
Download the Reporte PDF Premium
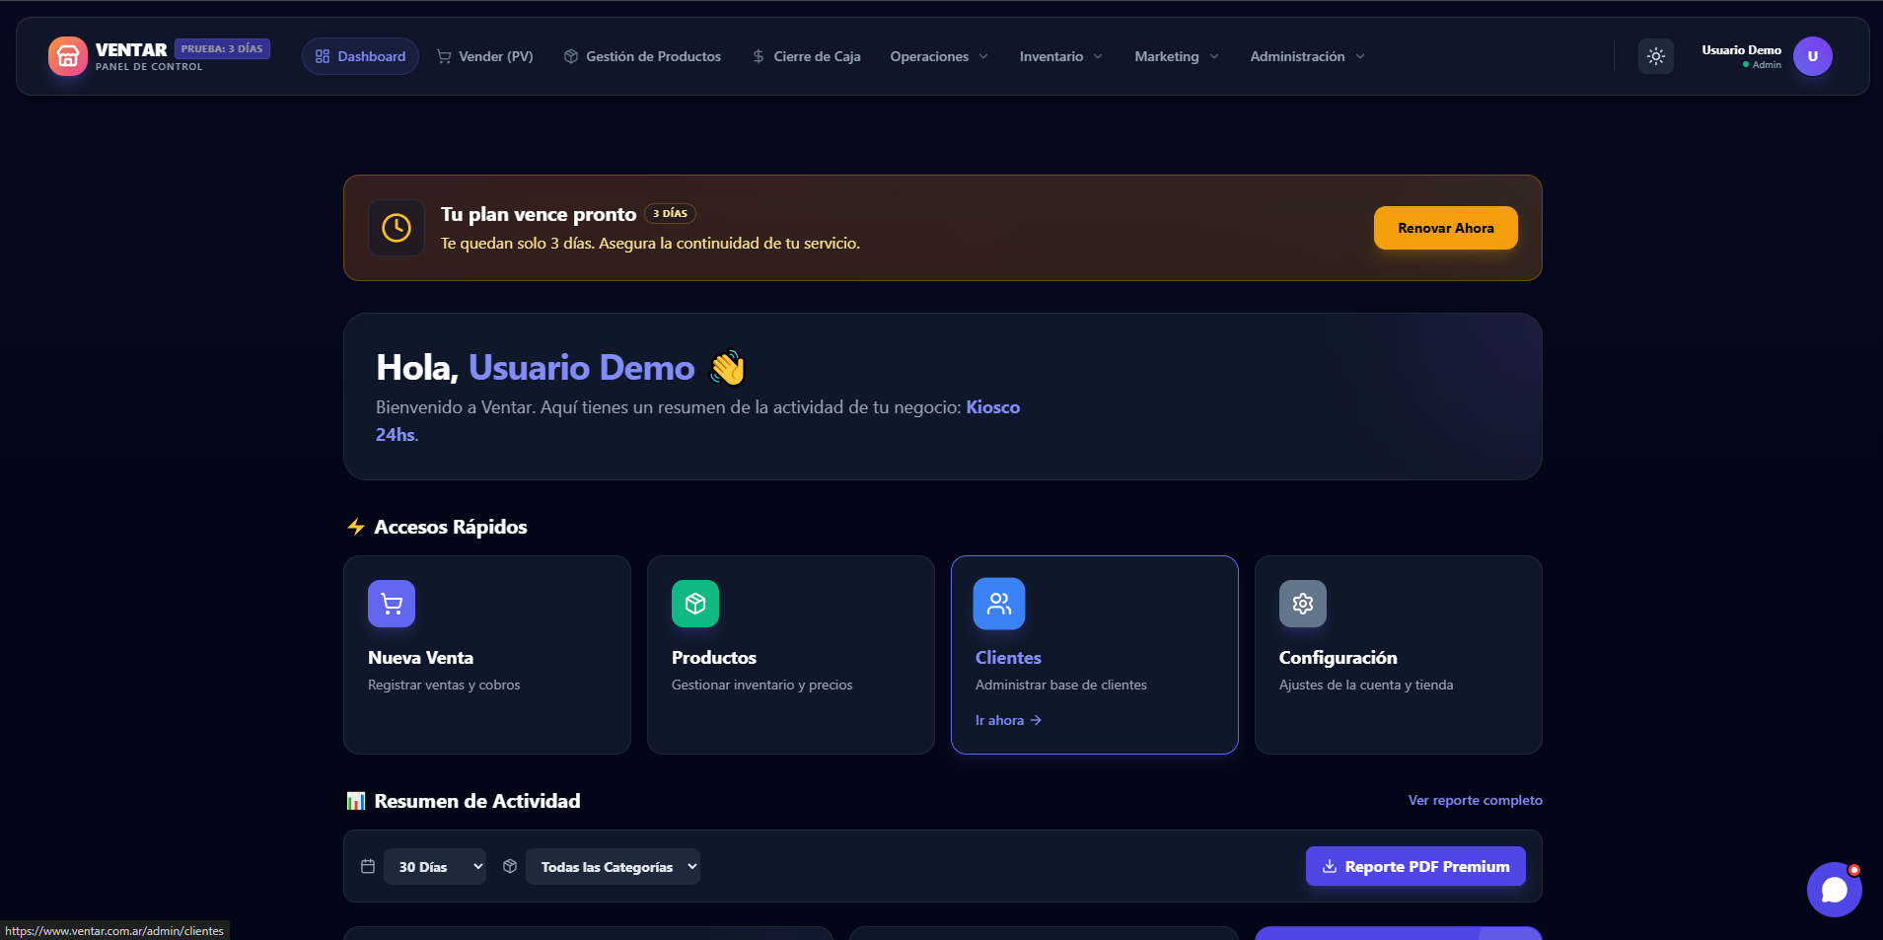1415,866
